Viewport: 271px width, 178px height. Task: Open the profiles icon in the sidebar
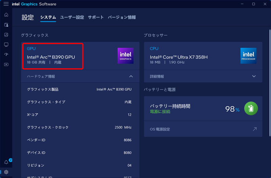[6, 25]
